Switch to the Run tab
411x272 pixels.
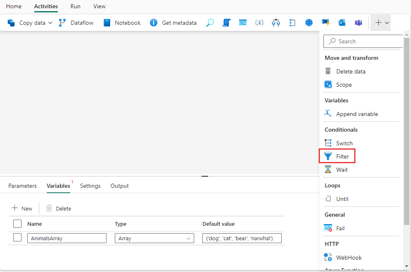click(x=75, y=6)
